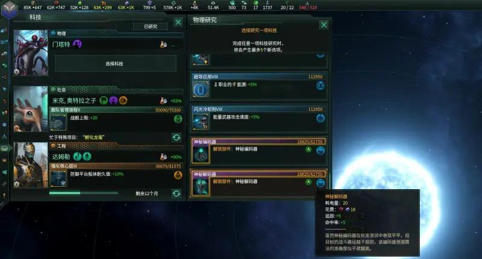Click the category icon beside 超导应用VIII
The width and height of the screenshot is (482, 259).
pyautogui.click(x=321, y=86)
